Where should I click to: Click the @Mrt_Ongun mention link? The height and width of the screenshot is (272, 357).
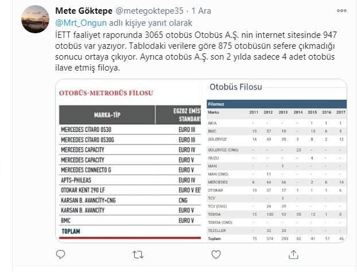79,22
